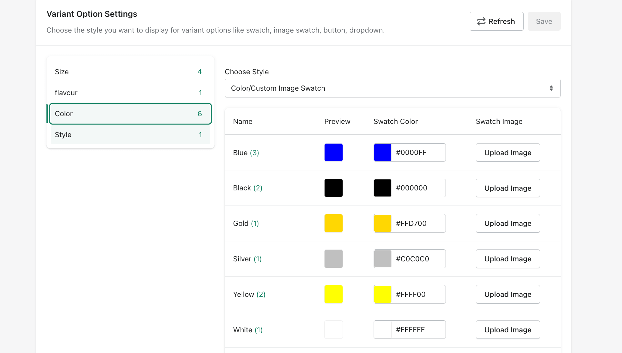The image size is (622, 353).
Task: Click the Blue preview square
Action: click(x=334, y=152)
